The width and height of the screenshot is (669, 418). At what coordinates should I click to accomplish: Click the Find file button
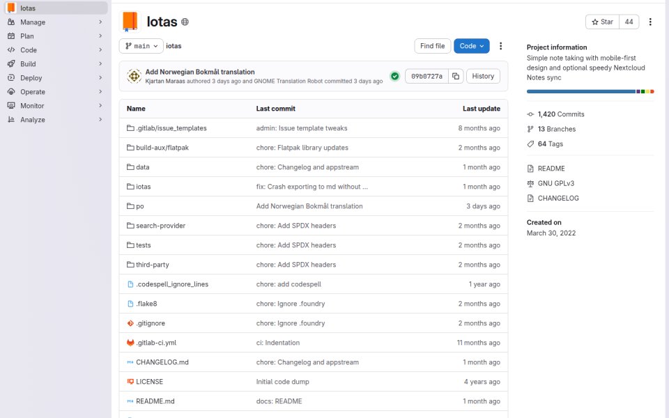pos(432,46)
